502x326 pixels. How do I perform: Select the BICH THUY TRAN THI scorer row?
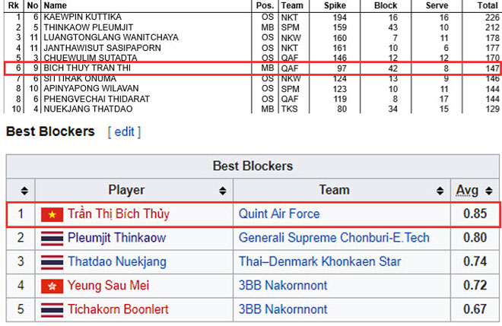pyautogui.click(x=253, y=68)
